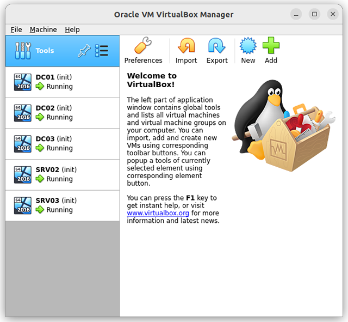The height and width of the screenshot is (322, 348).
Task: Click the Welcome to VirtualBox! heading
Action: 152,80
